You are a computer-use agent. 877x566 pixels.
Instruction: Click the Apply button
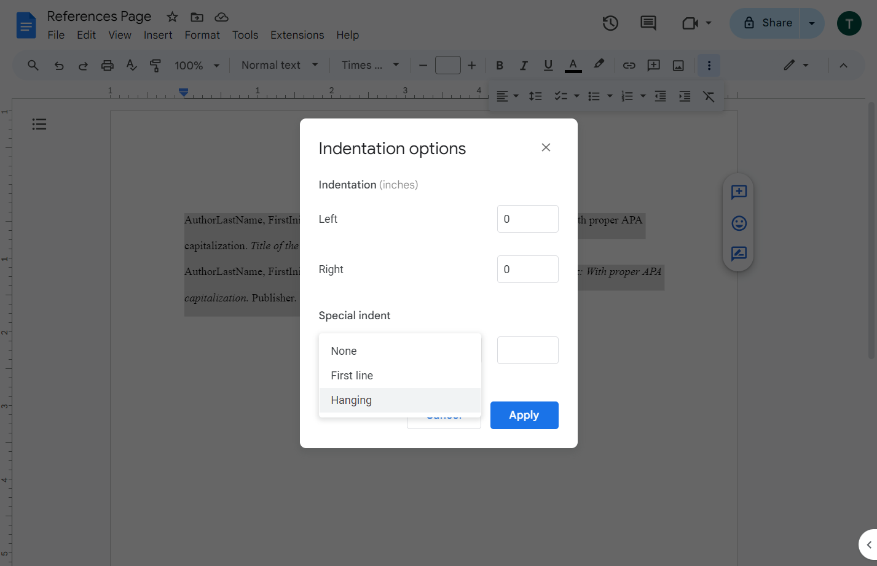point(524,415)
